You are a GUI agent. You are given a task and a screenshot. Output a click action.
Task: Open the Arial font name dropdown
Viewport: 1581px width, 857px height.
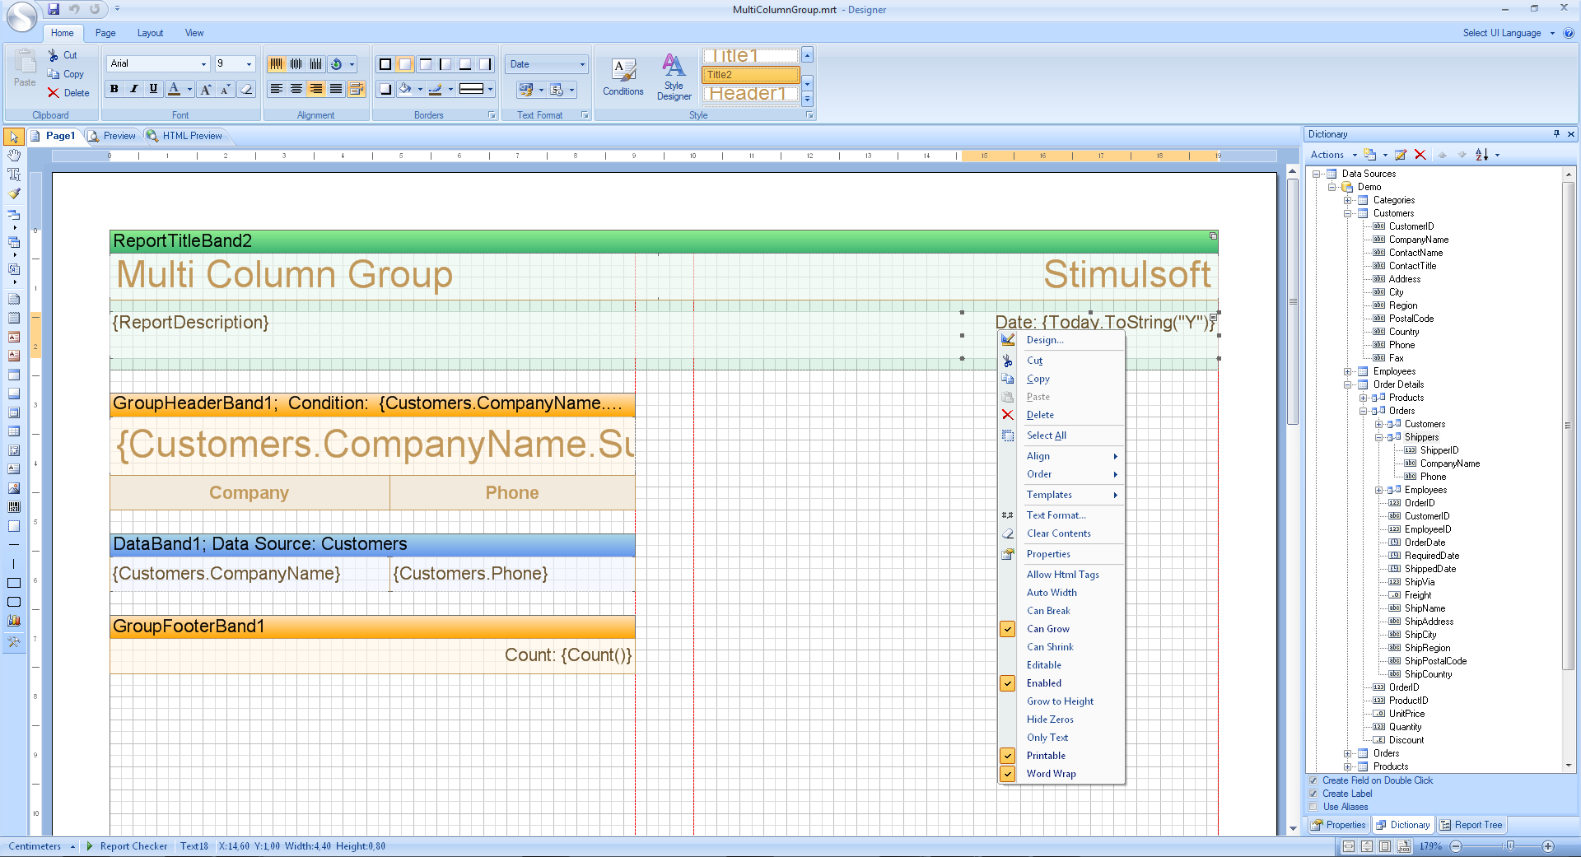coord(203,64)
